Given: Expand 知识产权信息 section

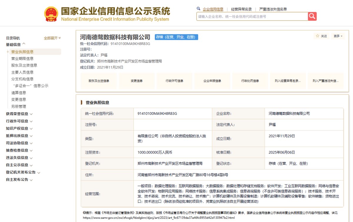Looking at the screenshot, I should click(19, 129).
